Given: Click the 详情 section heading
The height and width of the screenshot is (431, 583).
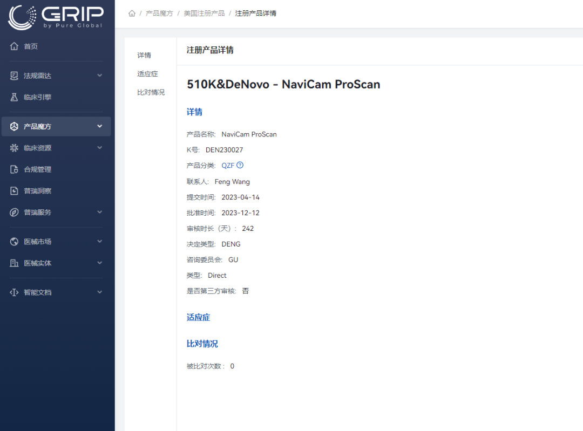Looking at the screenshot, I should click(194, 112).
